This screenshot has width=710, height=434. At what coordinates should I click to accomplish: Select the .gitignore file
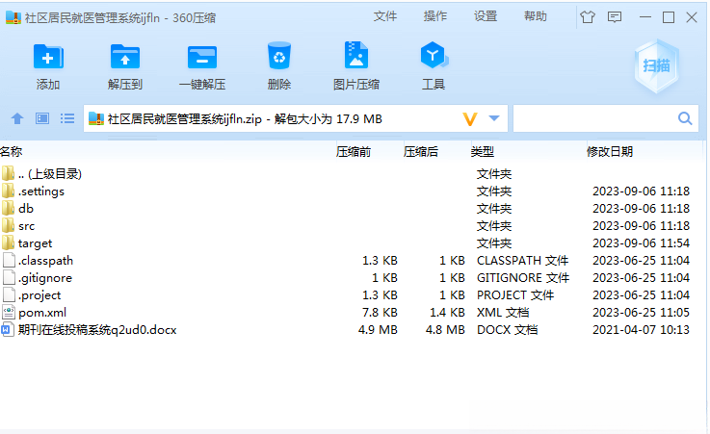(x=354, y=277)
